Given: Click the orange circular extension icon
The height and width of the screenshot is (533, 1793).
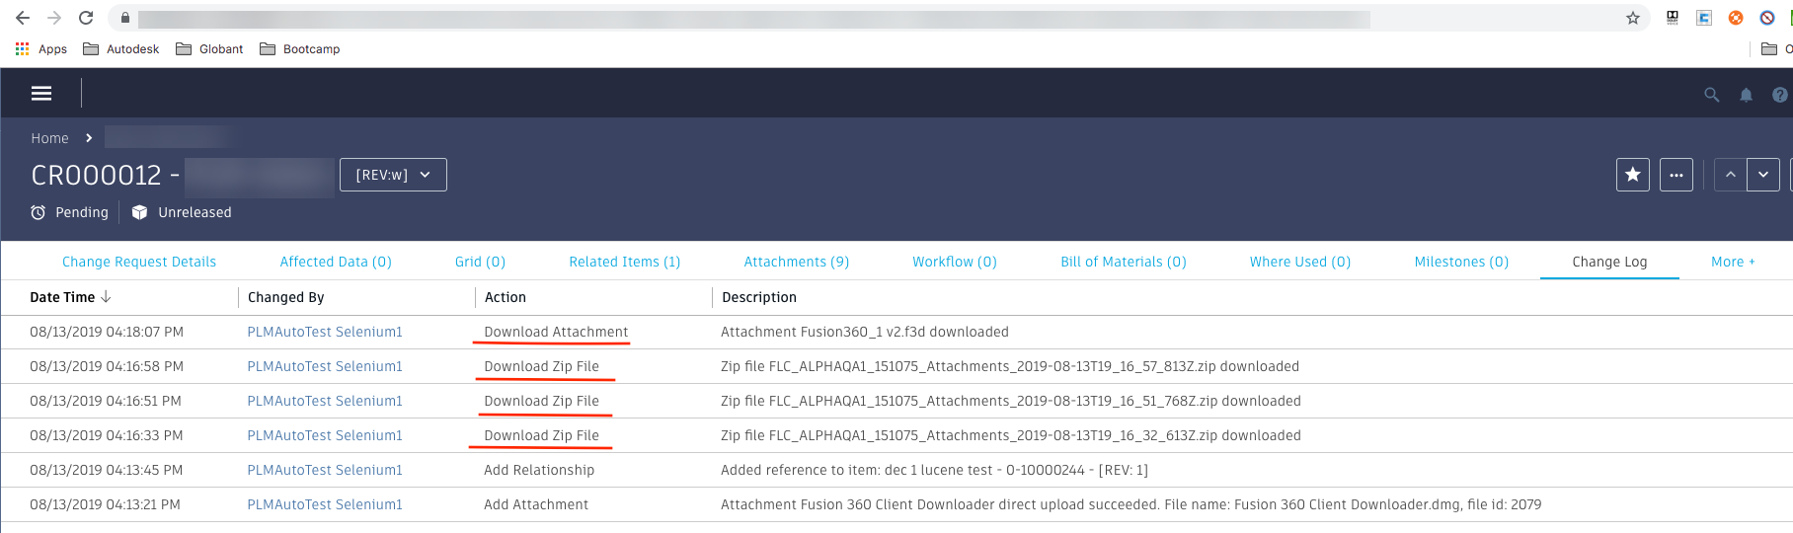Looking at the screenshot, I should [x=1736, y=18].
